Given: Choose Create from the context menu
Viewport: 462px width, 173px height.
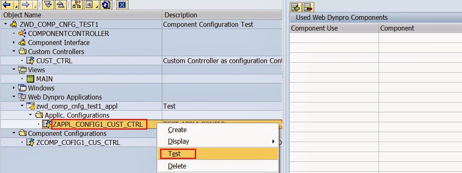Looking at the screenshot, I should click(177, 130).
